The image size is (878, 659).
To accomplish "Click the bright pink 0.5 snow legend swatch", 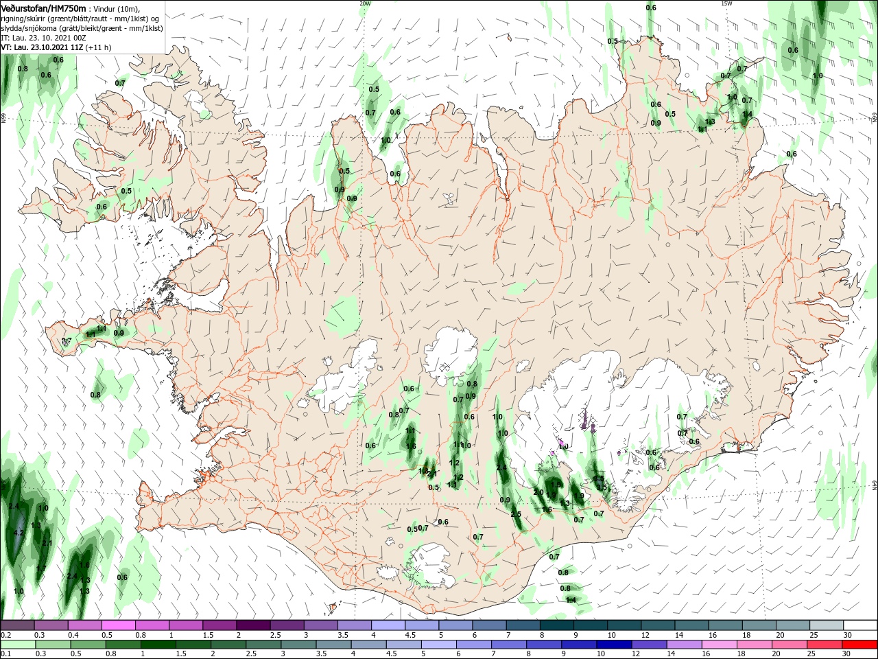I will pyautogui.click(x=119, y=625).
